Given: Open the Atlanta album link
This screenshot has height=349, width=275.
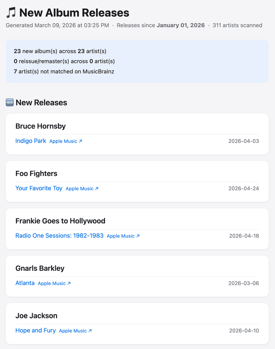Looking at the screenshot, I should coord(25,283).
